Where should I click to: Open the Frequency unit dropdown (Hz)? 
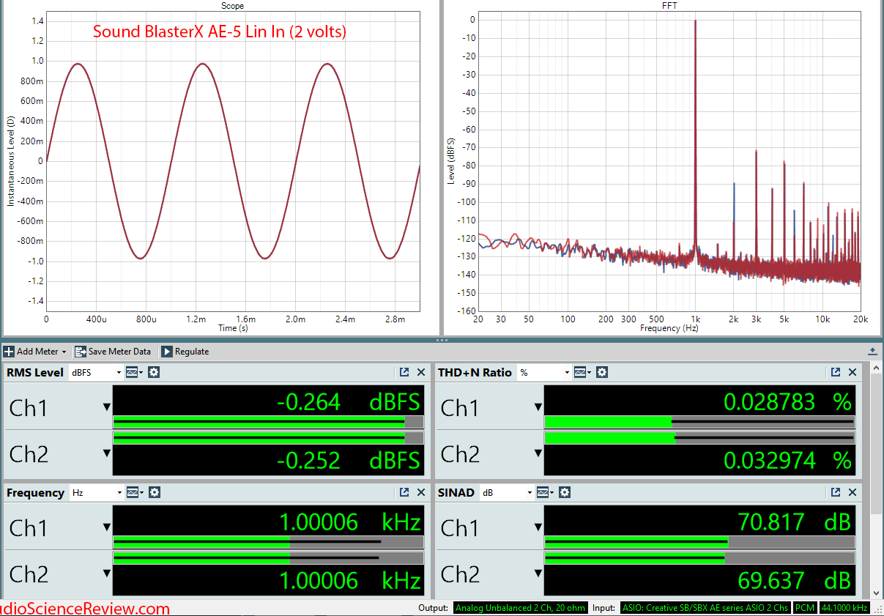95,493
